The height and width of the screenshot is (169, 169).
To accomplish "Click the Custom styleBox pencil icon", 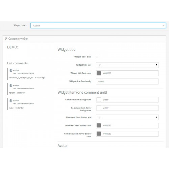I will pos(6,39).
